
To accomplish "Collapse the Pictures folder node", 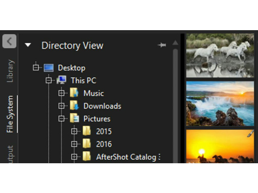I will click(61, 119).
